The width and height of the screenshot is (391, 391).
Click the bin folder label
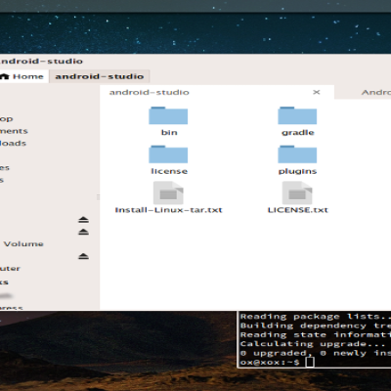[x=169, y=132]
